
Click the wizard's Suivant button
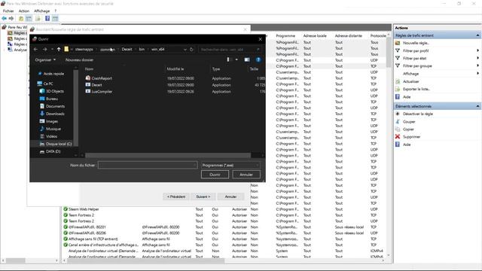[203, 196]
